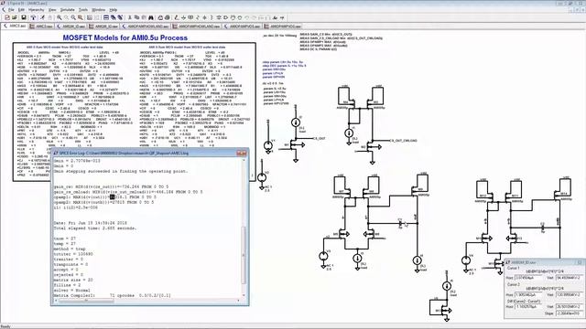This screenshot has height=329, width=586.
Task: Open the Control Panel hammer icon
Action: (34, 17)
